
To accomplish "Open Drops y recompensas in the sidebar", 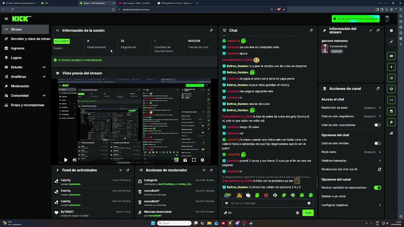I will [x=25, y=105].
